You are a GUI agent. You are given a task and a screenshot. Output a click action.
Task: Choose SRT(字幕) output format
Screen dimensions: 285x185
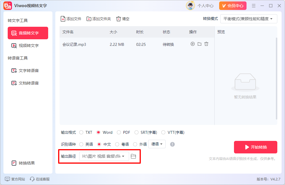[x=146, y=133]
